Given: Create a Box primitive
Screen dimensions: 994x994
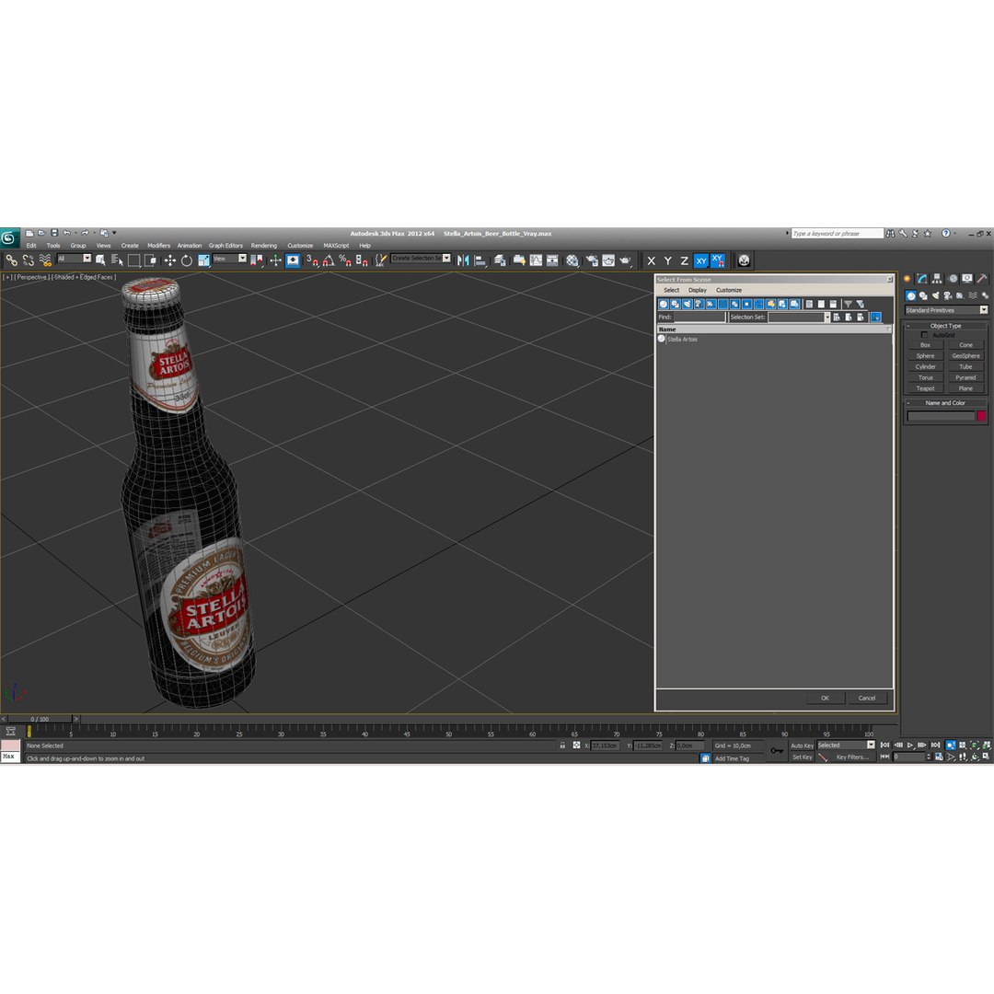Looking at the screenshot, I should (x=925, y=345).
